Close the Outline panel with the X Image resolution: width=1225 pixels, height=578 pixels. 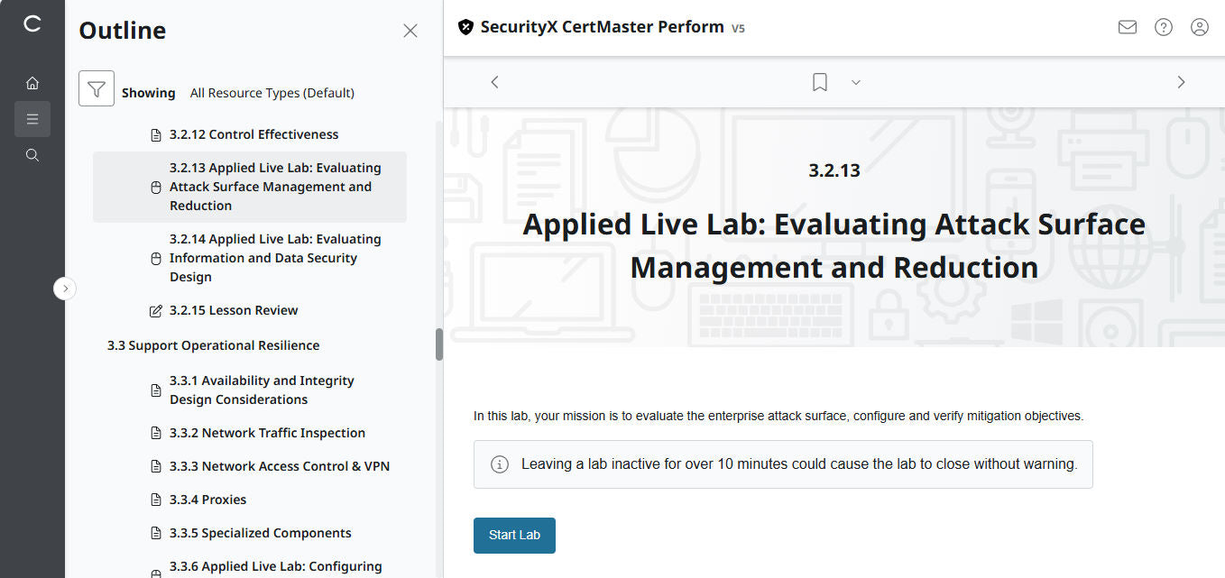pyautogui.click(x=410, y=30)
